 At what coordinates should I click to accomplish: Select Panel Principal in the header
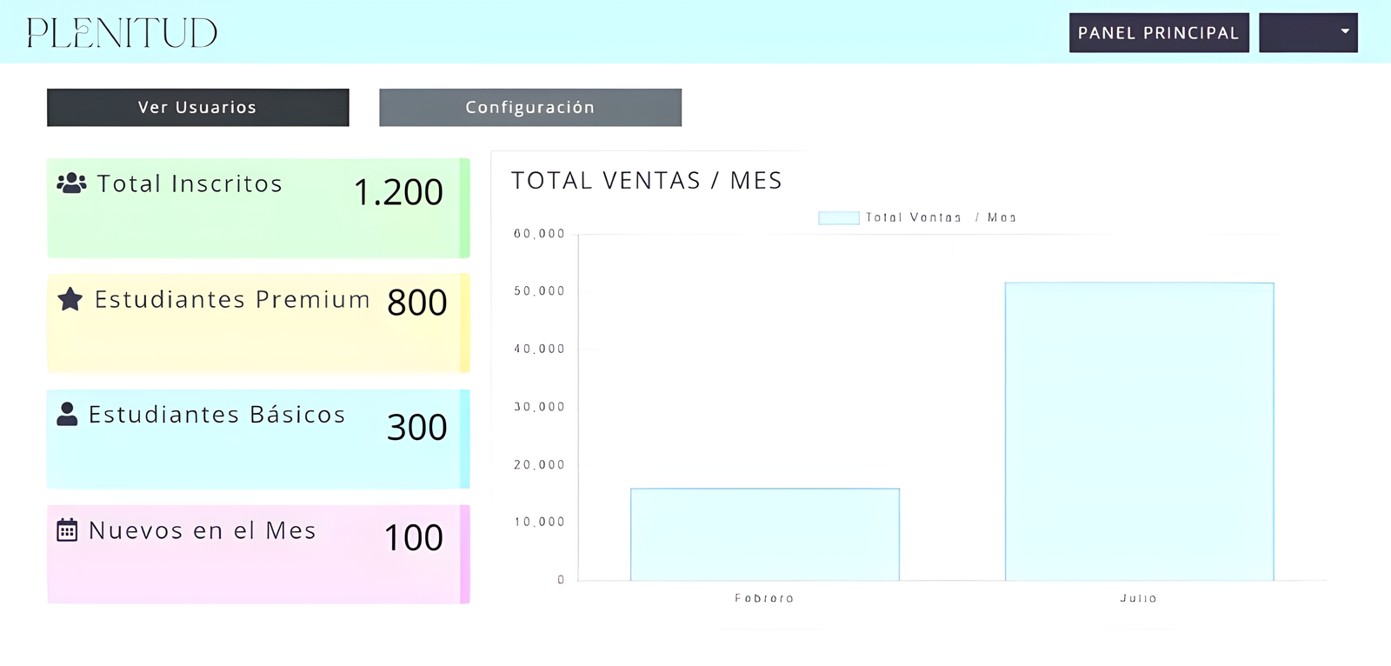[1158, 33]
